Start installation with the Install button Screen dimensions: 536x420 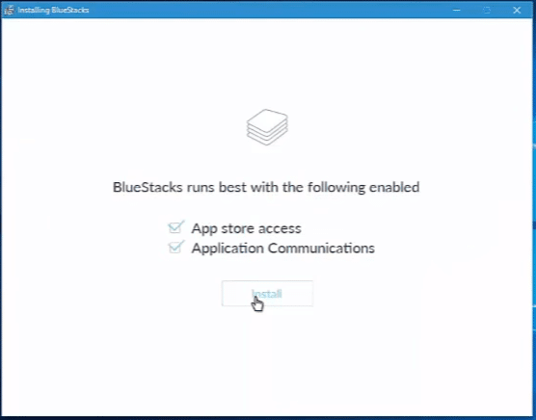[267, 294]
